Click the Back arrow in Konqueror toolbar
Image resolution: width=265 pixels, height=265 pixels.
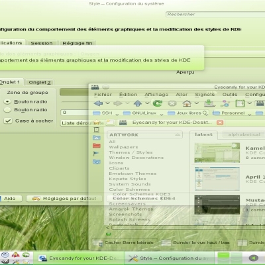click(98, 103)
